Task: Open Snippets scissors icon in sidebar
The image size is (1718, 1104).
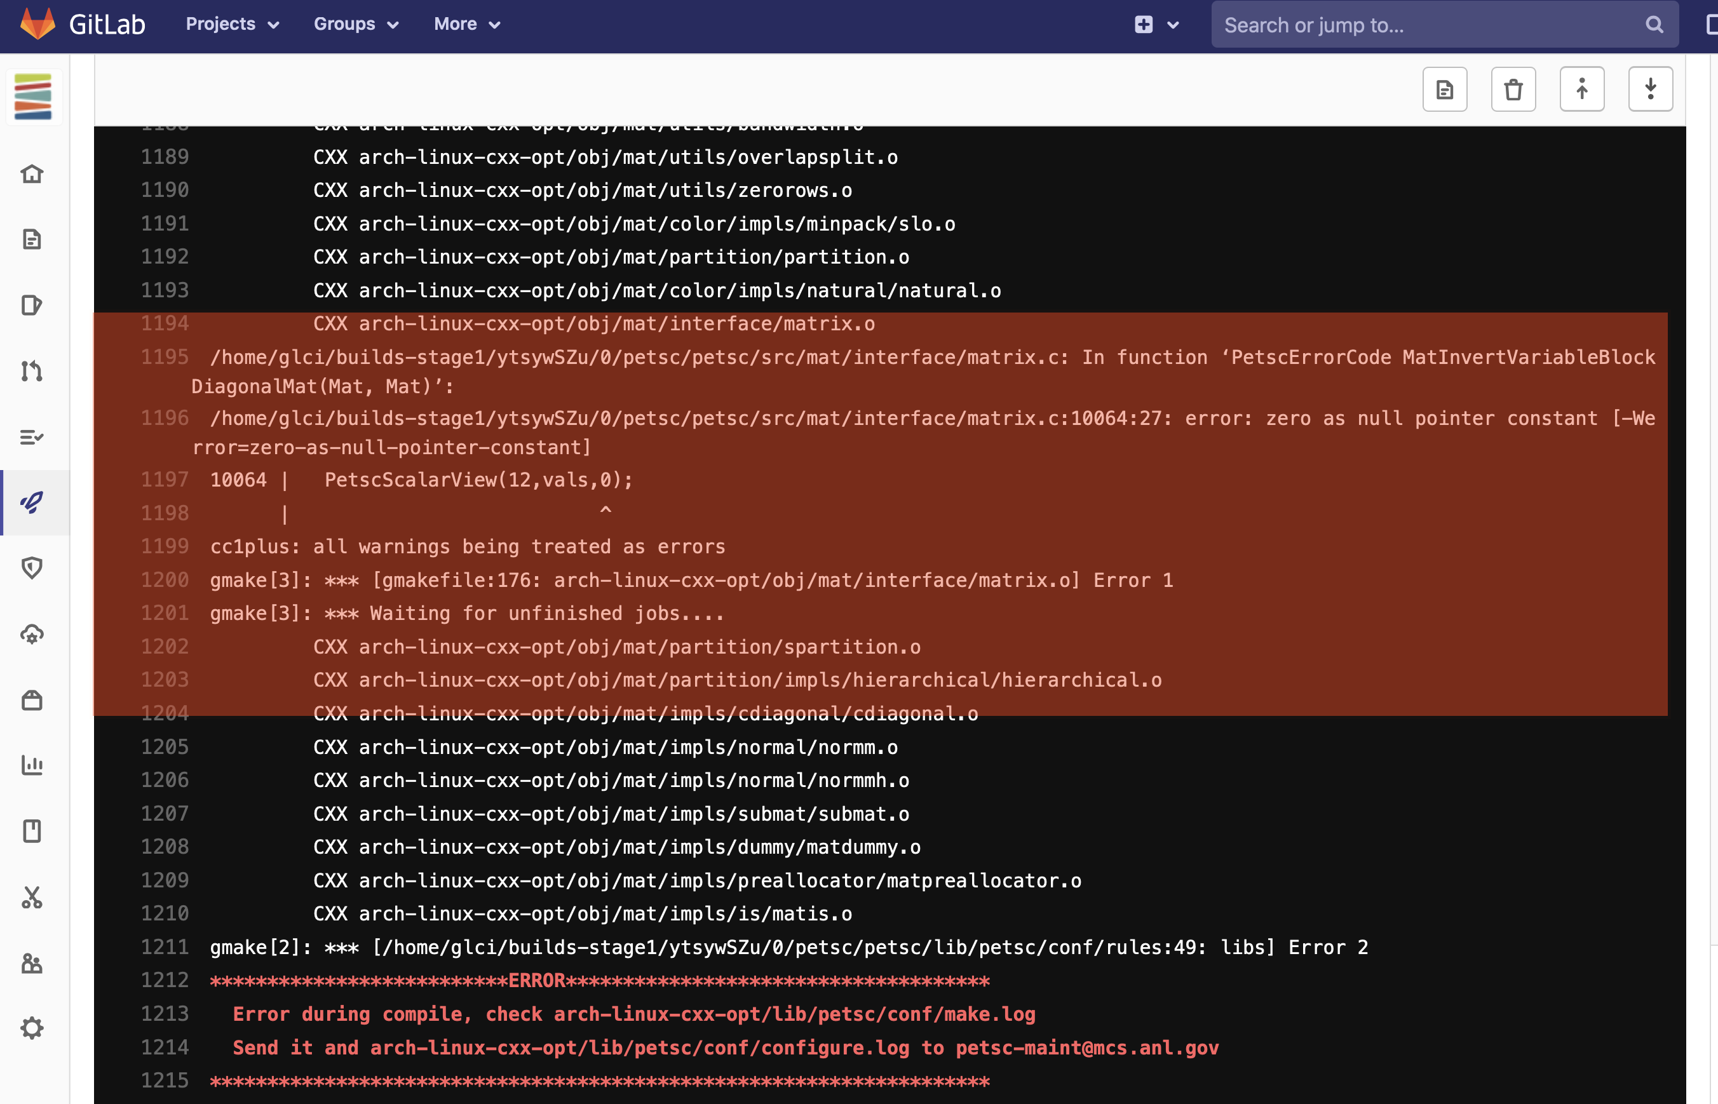Action: (32, 898)
